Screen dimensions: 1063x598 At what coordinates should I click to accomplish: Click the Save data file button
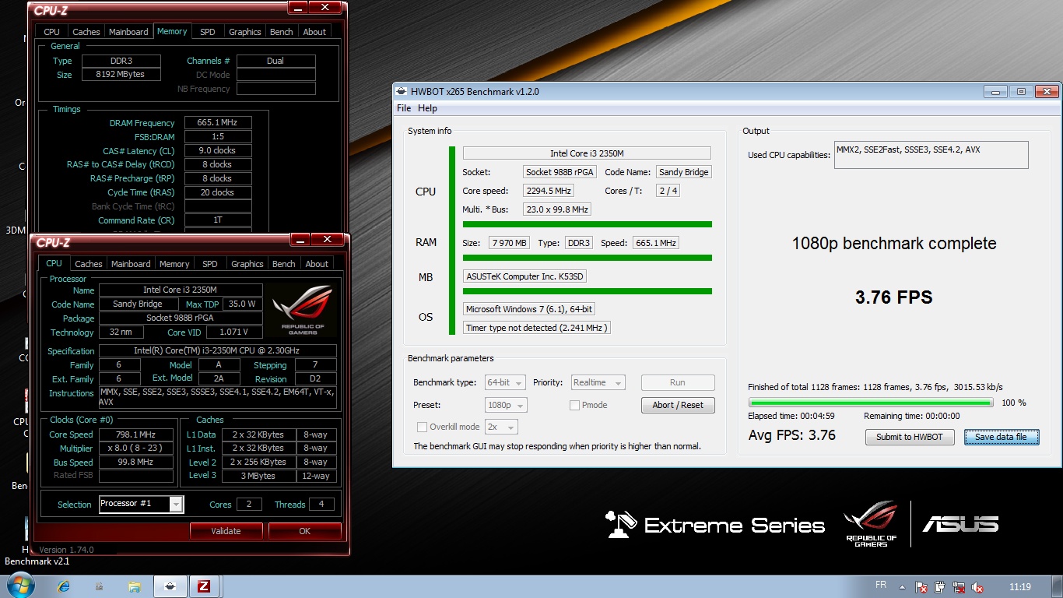[1002, 437]
